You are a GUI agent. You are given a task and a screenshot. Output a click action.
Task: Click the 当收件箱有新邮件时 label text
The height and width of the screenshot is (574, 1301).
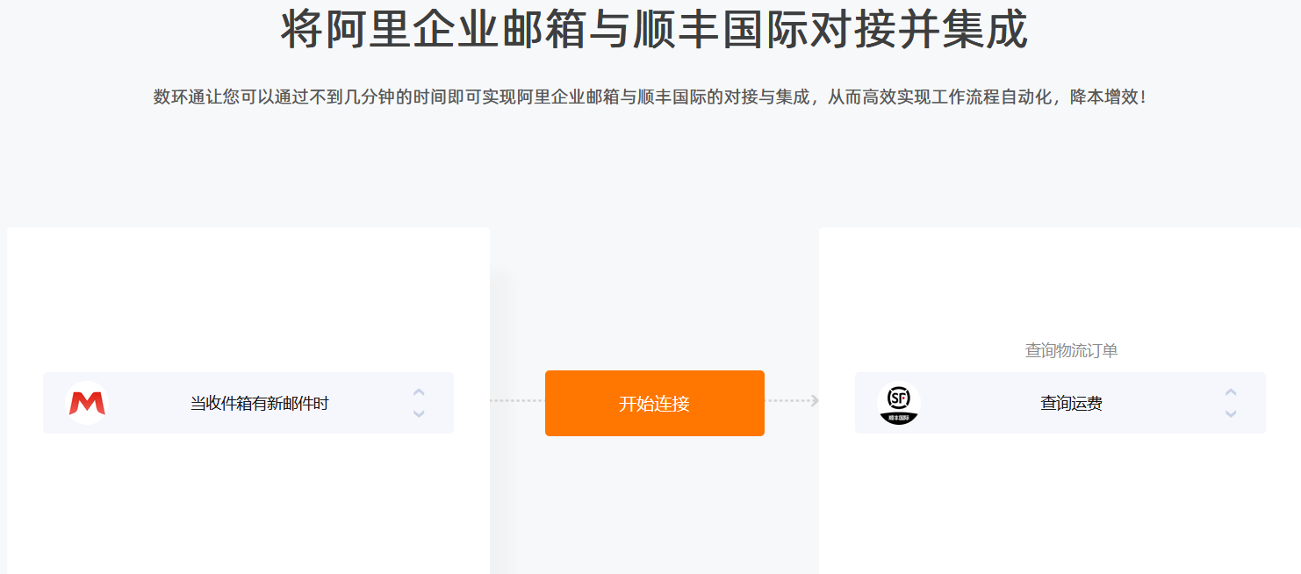tap(260, 404)
